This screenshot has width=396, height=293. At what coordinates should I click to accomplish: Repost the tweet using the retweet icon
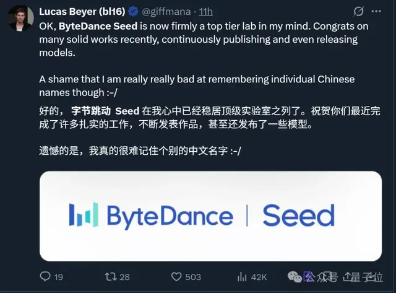(109, 276)
